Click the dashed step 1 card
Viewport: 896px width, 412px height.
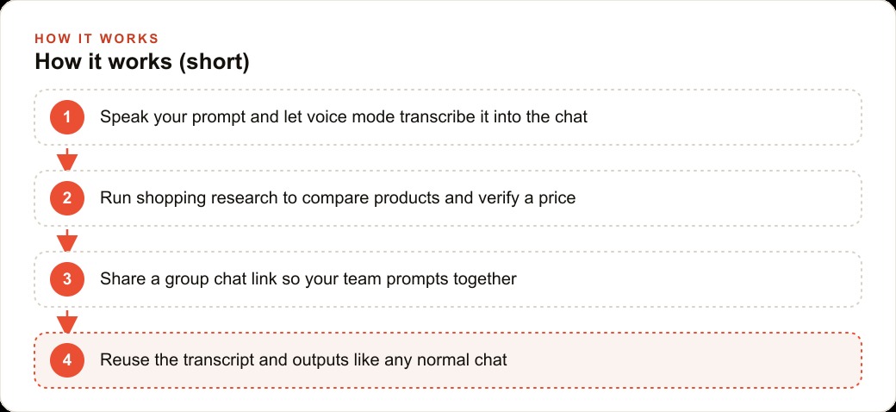448,117
